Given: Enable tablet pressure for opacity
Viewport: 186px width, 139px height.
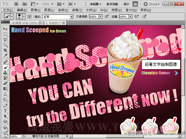Looking at the screenshot, I should click(x=106, y=16).
